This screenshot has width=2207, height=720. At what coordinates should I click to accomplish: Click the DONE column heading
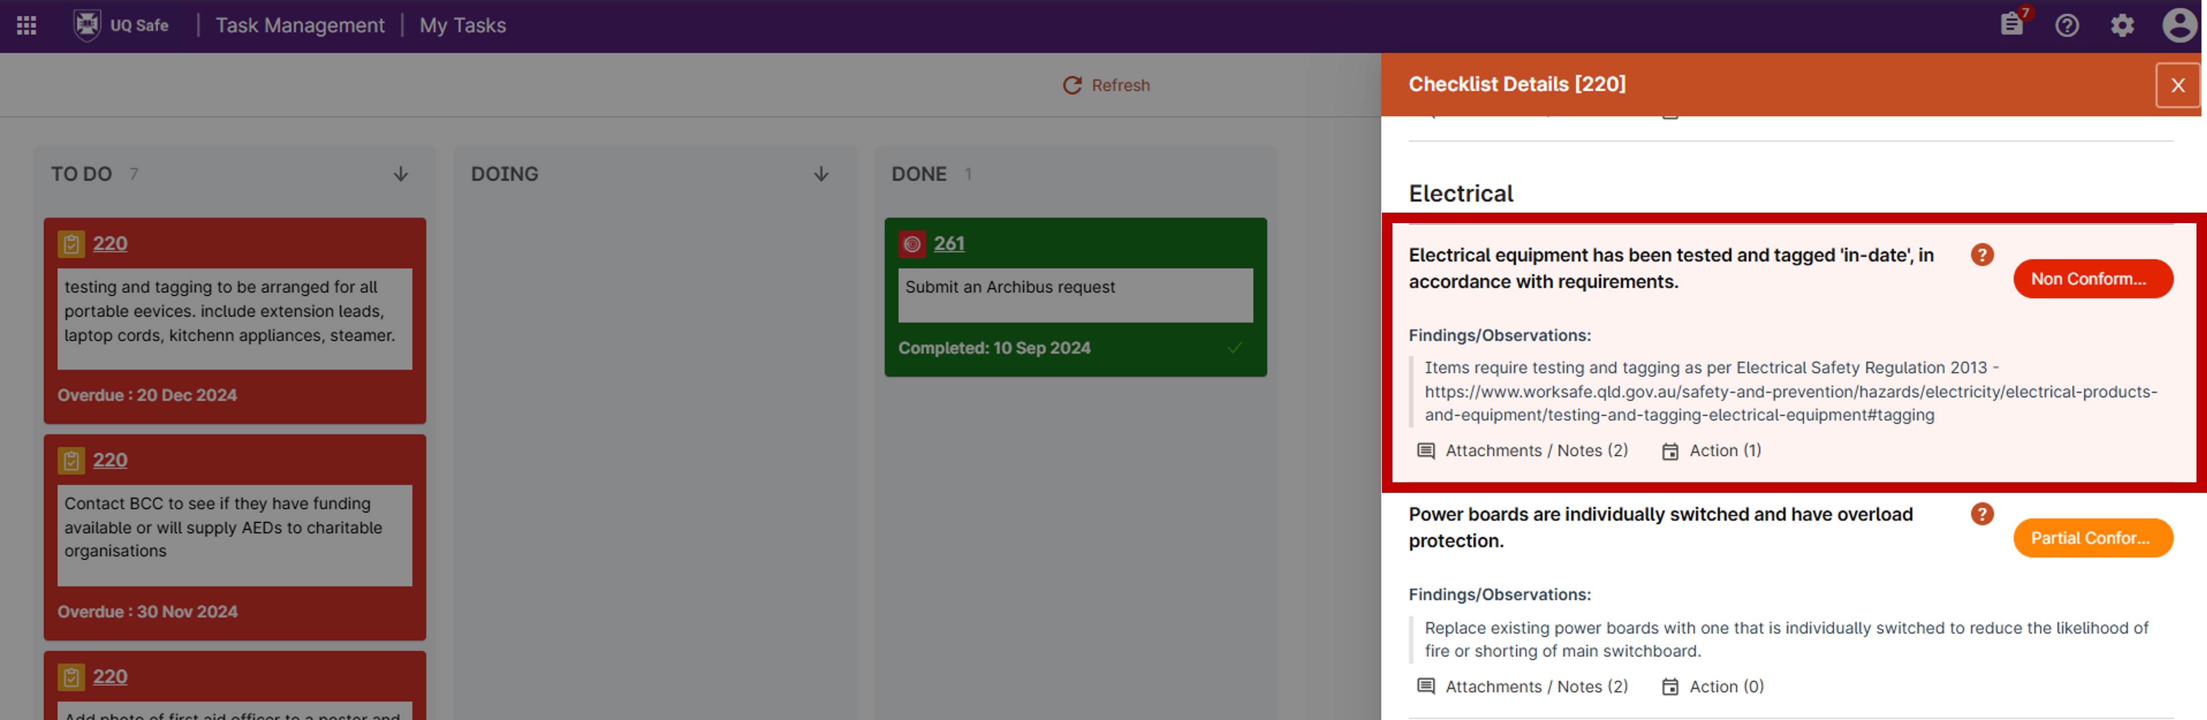919,174
